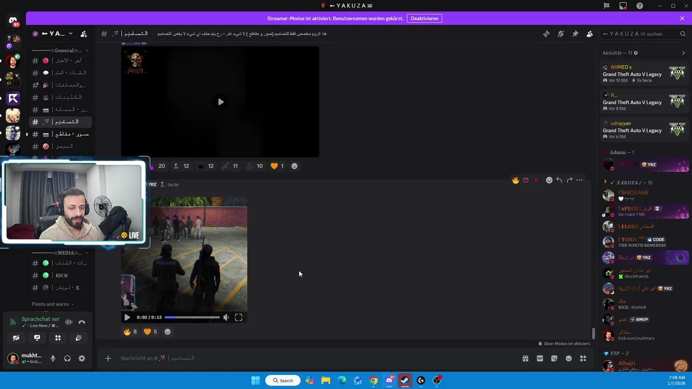Click invite members icon beside server name
Image resolution: width=692 pixels, height=389 pixels.
pos(84,33)
